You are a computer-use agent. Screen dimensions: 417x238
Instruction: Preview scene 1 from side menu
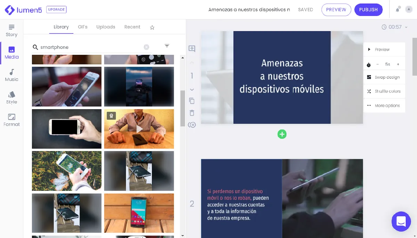click(384, 50)
